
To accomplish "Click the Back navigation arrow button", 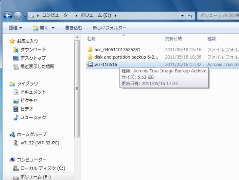I will 8,16.
